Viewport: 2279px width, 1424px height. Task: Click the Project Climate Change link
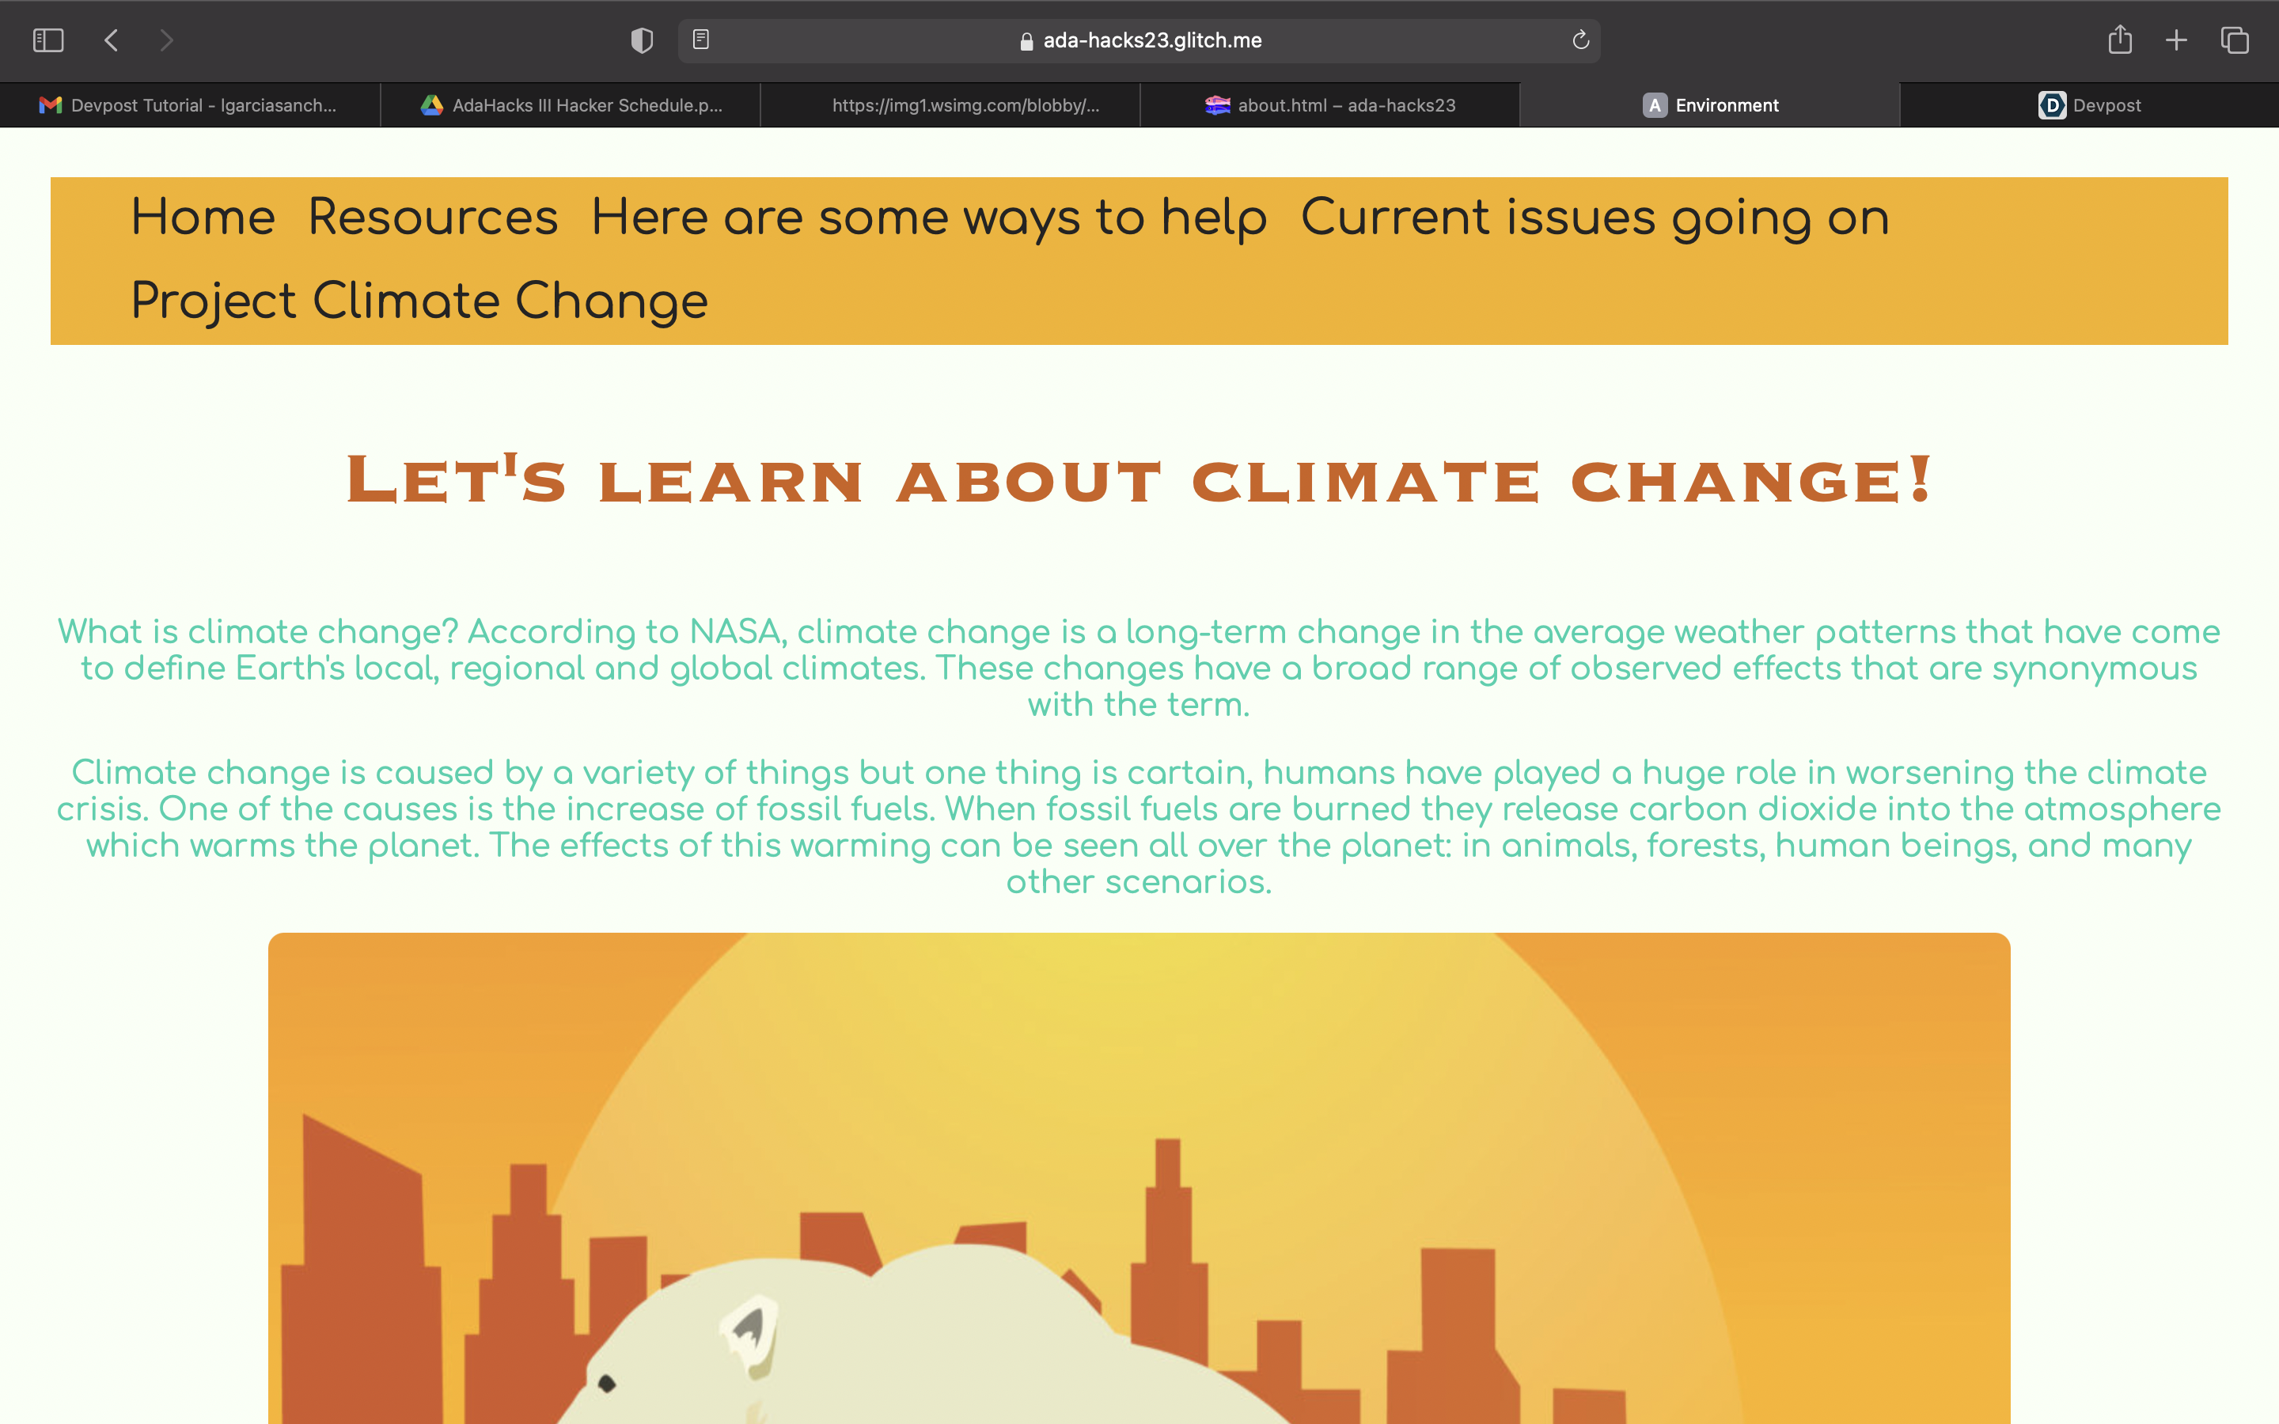pyautogui.click(x=419, y=301)
